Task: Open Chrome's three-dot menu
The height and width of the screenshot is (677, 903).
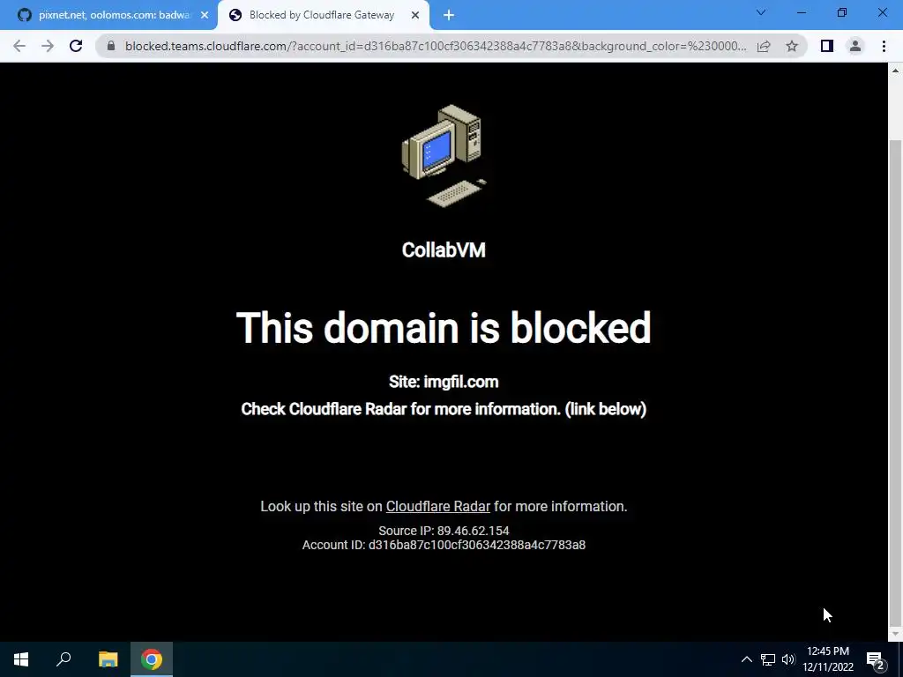Action: (884, 46)
